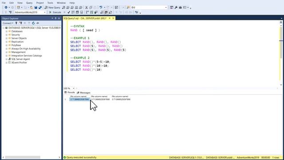The image size is (284, 160).
Task: Select the PolyBase tree item
Action: point(16,45)
